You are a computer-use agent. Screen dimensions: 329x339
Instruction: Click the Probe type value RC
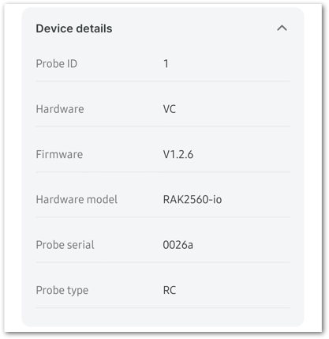point(170,290)
